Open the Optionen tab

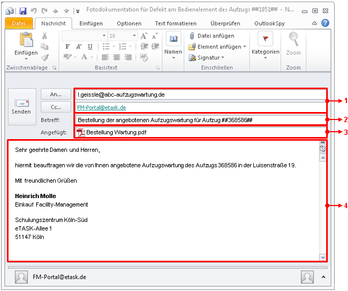click(x=129, y=23)
